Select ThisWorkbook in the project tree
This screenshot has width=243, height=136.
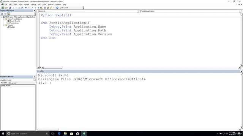(x=14, y=23)
